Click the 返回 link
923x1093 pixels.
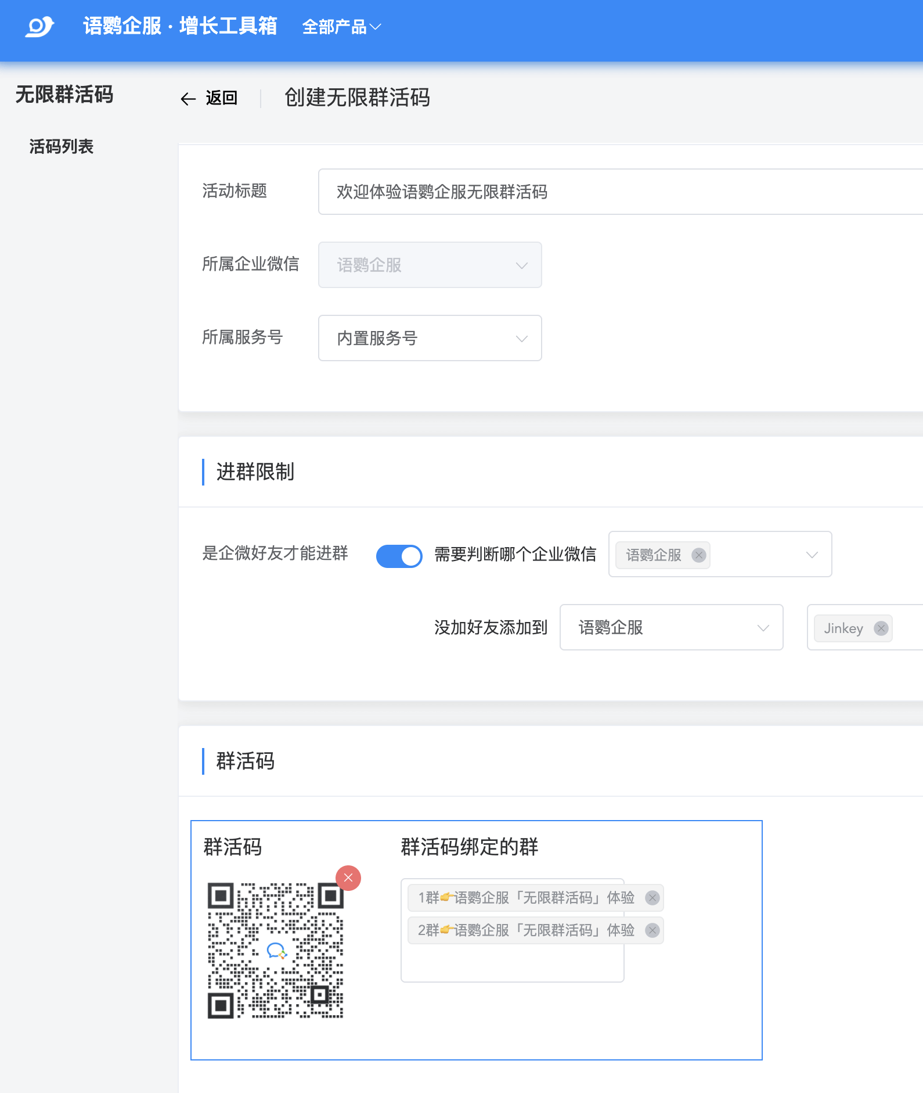(x=221, y=98)
